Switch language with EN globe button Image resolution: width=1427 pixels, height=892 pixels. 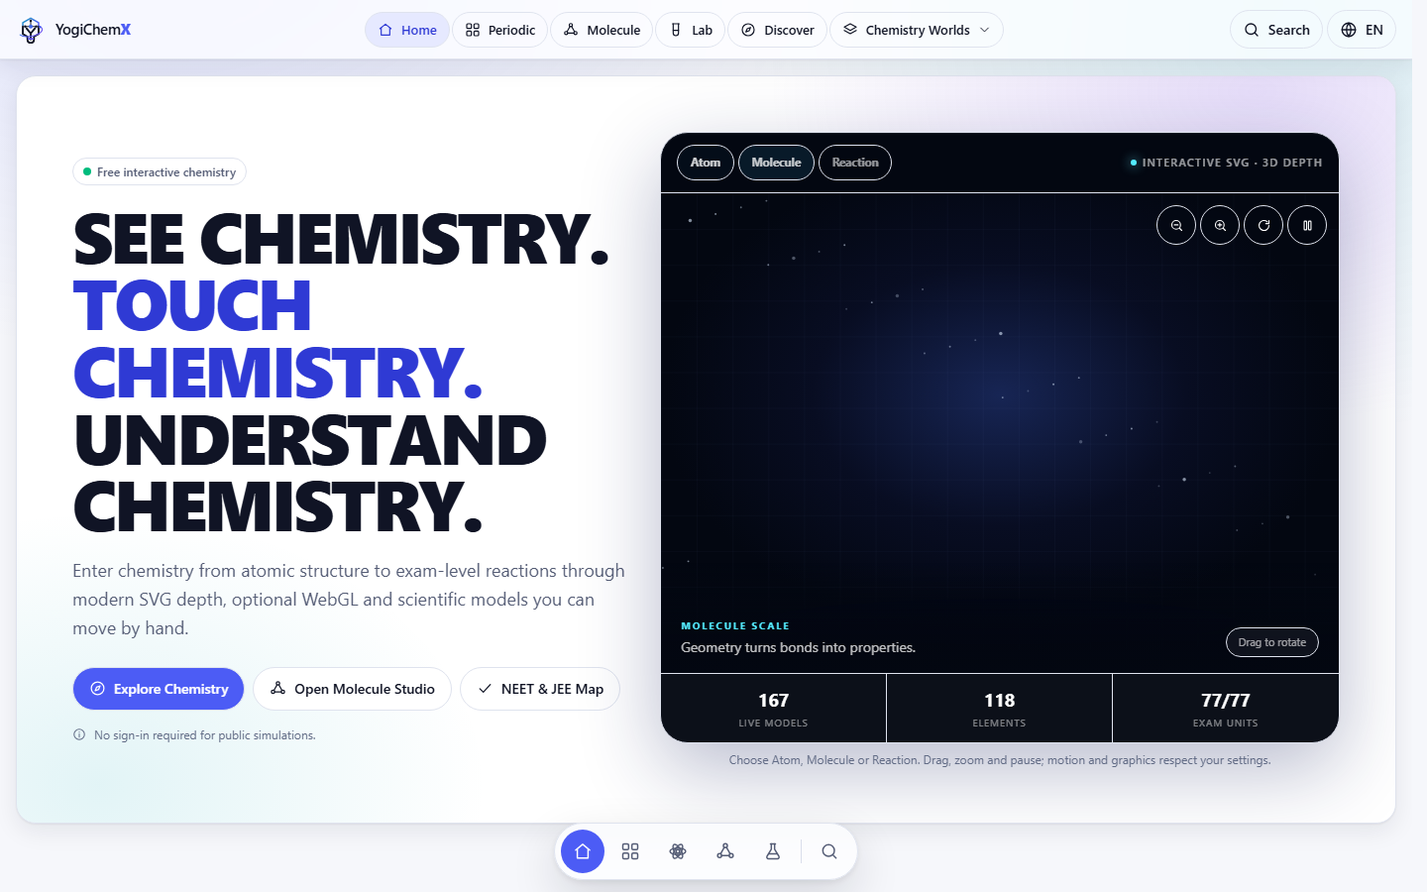click(x=1362, y=30)
